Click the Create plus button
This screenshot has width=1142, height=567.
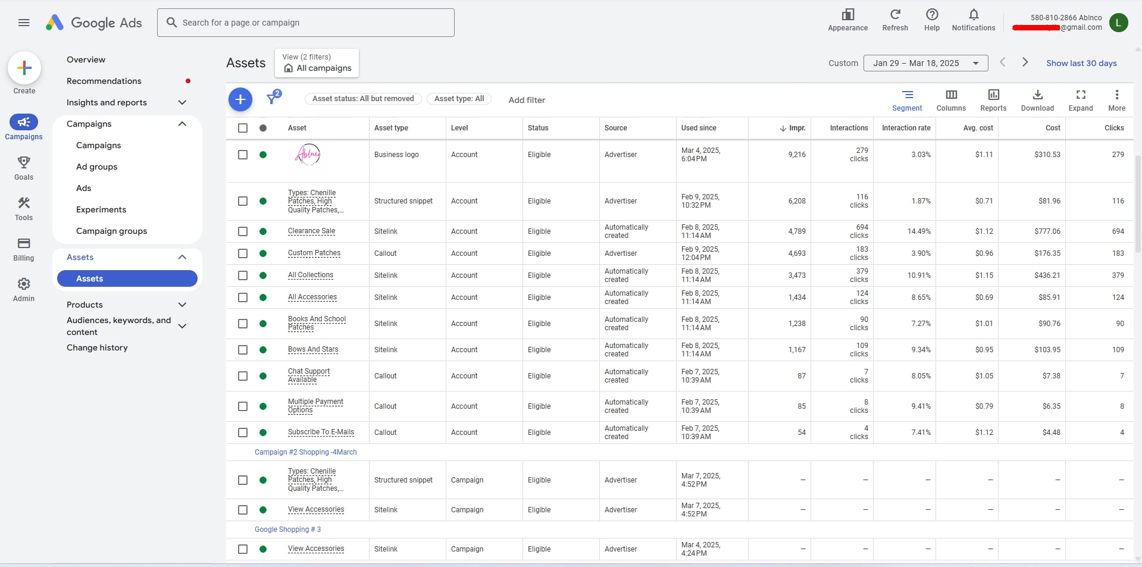point(24,68)
